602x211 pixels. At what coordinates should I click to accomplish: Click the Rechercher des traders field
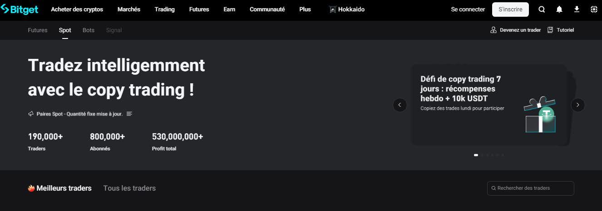(x=531, y=188)
